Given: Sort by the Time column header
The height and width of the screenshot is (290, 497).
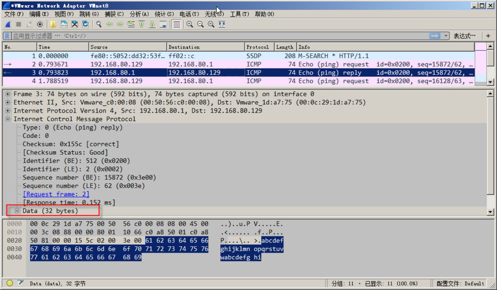Looking at the screenshot, I should [63, 47].
